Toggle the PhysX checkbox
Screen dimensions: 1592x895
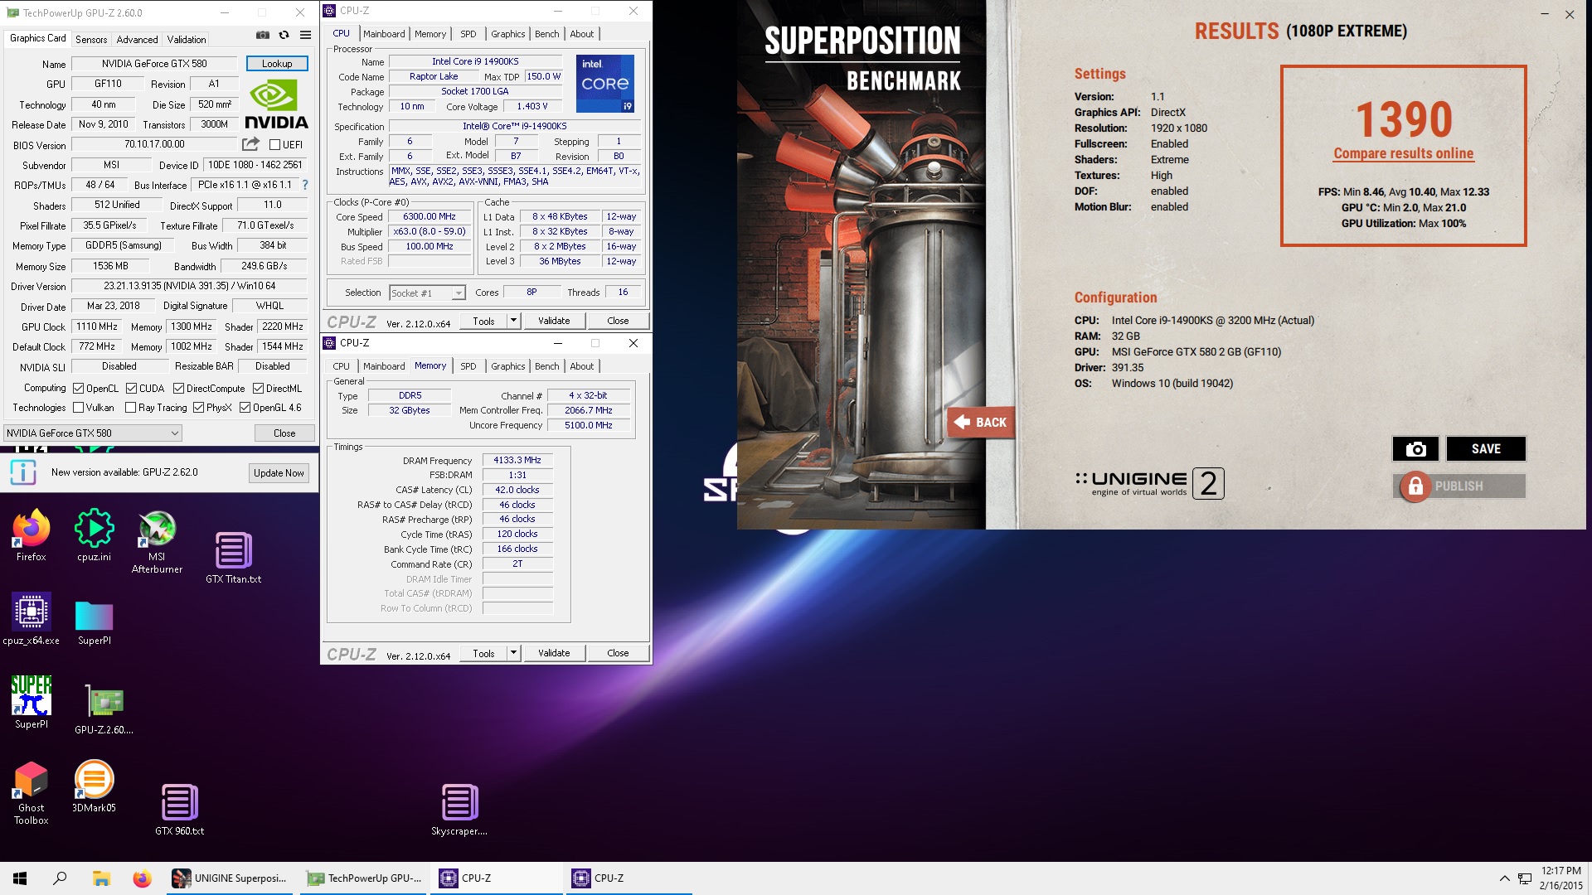(x=198, y=408)
